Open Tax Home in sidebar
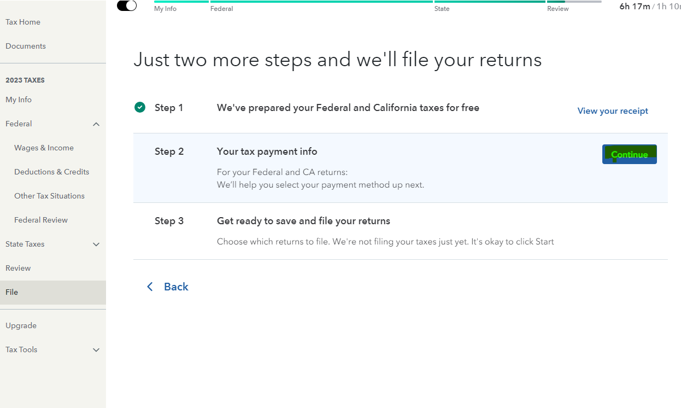Screen dimensions: 681x408 [23, 22]
